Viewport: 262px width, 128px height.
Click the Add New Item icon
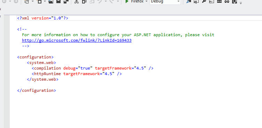[x=40, y=1]
